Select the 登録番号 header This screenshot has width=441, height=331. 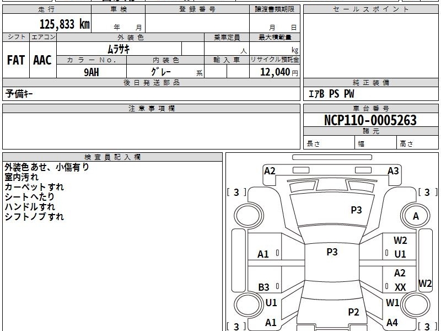pos(197,9)
